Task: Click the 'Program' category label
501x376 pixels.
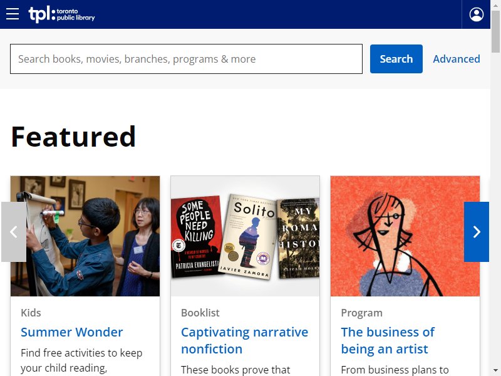Action: (x=362, y=313)
